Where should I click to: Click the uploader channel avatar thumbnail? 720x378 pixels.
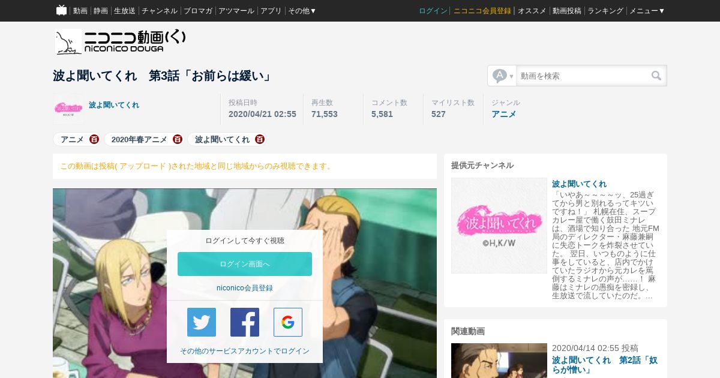68,109
